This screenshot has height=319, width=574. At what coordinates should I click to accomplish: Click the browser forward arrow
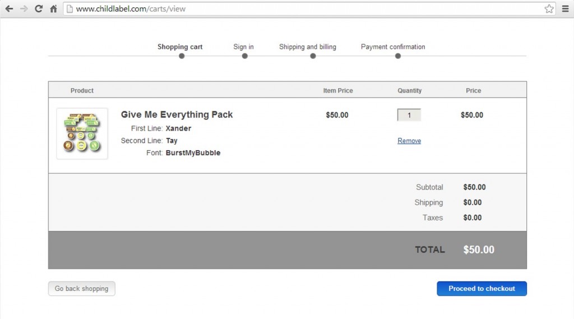tap(24, 9)
